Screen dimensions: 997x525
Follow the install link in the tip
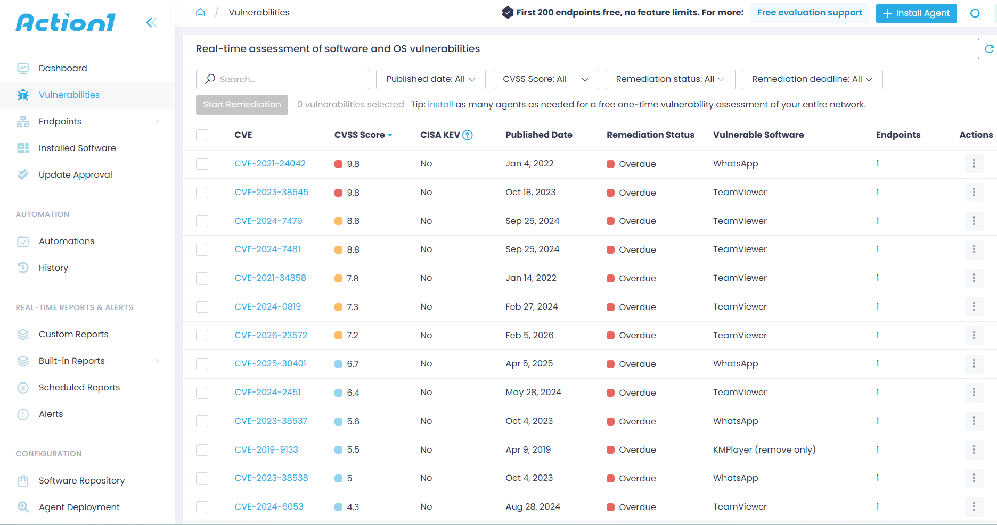[x=440, y=105]
